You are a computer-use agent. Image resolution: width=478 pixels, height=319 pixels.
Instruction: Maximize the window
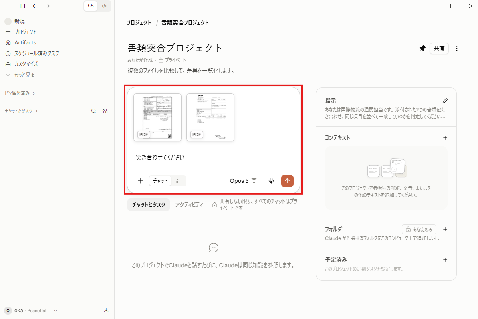pos(452,6)
